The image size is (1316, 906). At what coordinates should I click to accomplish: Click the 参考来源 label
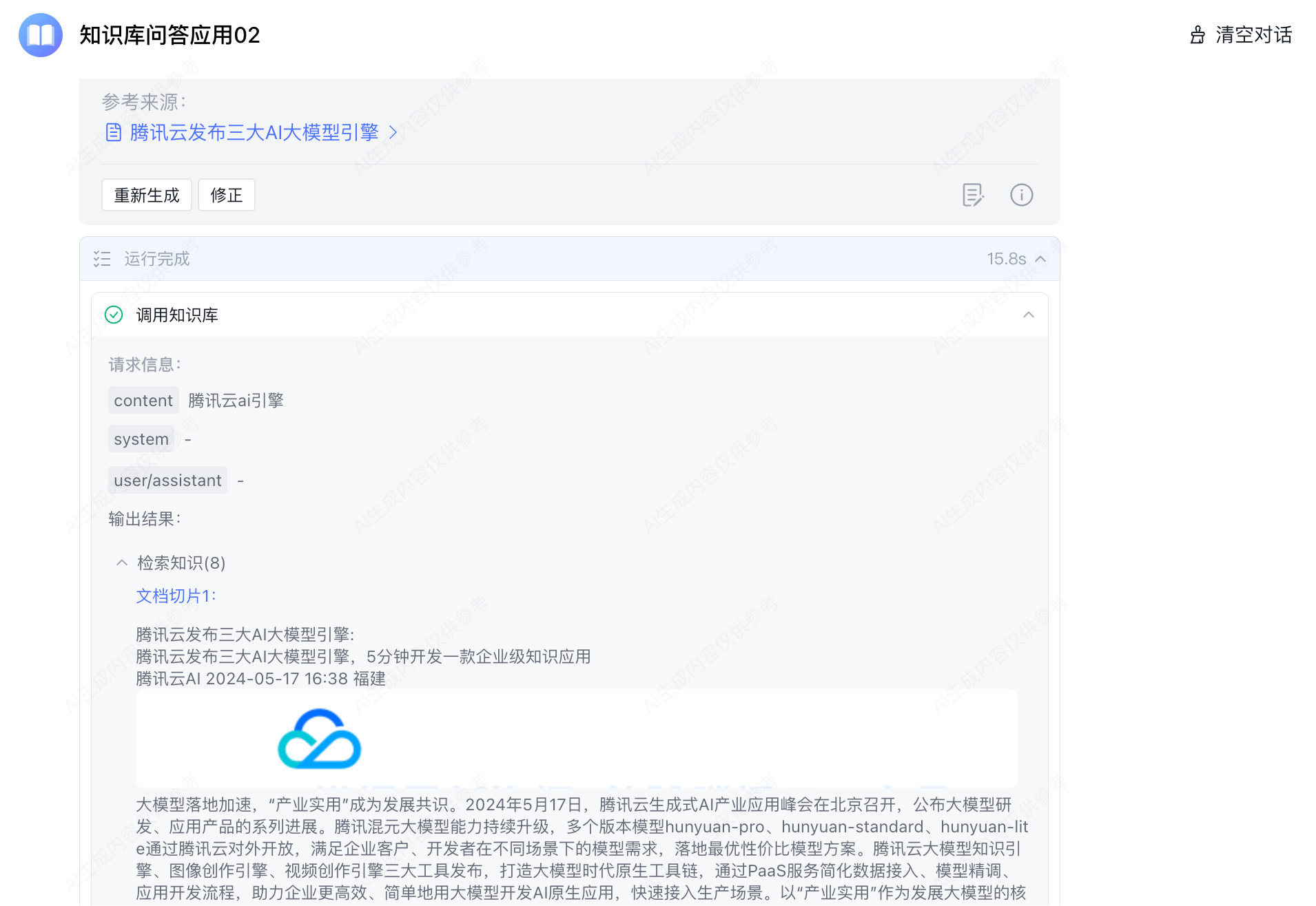[x=144, y=102]
